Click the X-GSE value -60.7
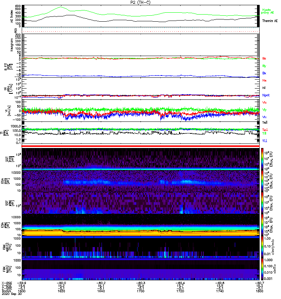This screenshot has width=281, height=299. coord(259,283)
